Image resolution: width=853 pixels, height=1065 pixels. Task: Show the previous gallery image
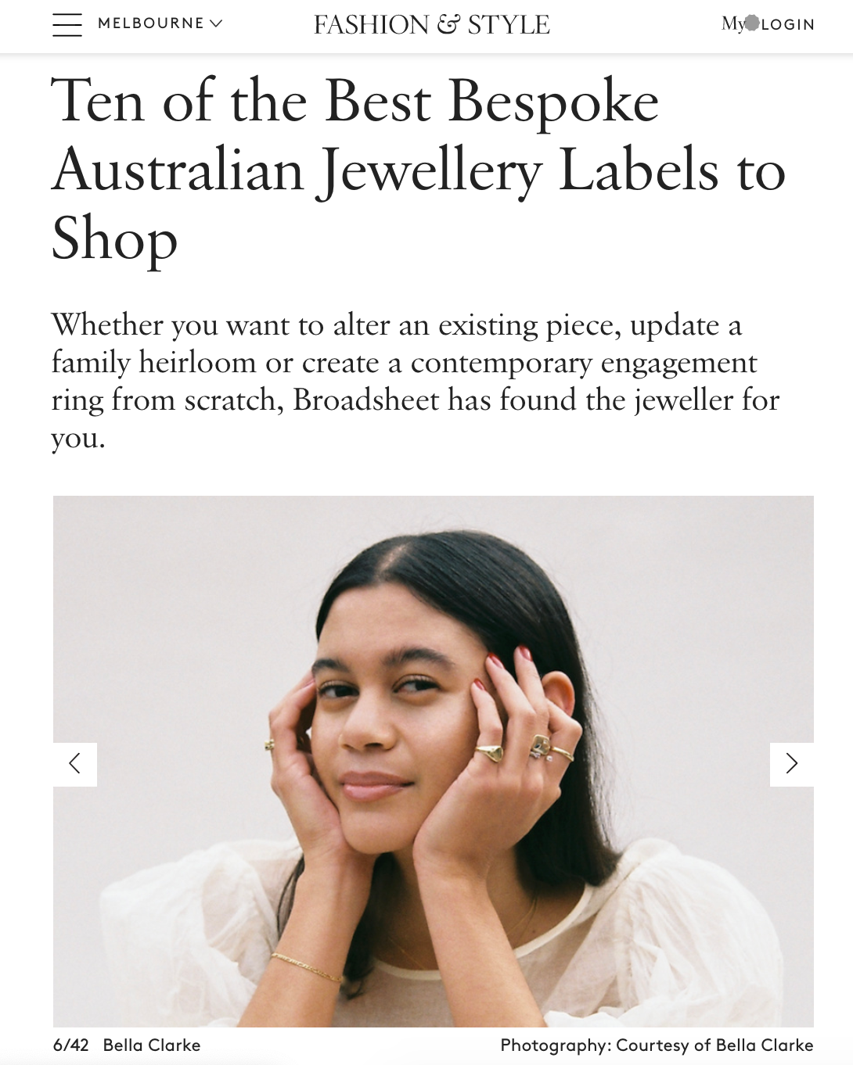click(75, 764)
